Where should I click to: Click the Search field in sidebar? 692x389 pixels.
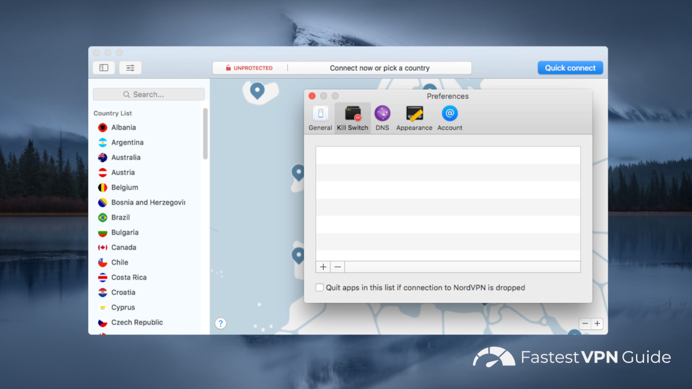[149, 95]
